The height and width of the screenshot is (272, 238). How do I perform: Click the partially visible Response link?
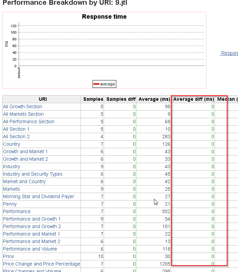click(x=229, y=53)
